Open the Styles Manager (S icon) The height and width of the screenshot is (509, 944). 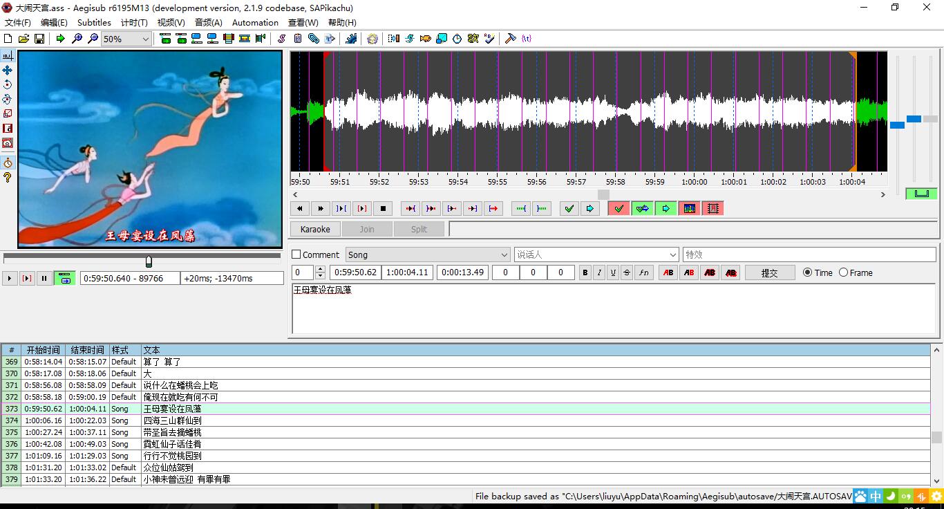pos(281,39)
